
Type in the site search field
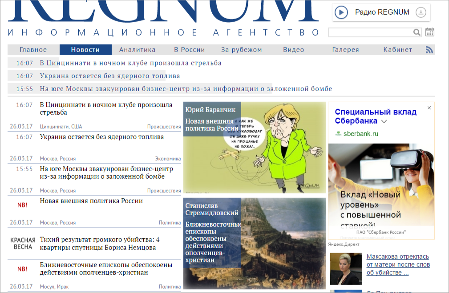pos(370,32)
